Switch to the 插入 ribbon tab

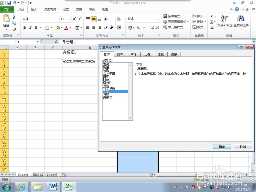[x=34, y=9]
